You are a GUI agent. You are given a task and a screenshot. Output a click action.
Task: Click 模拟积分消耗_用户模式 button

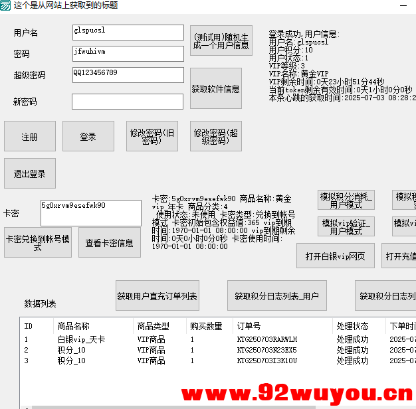346,201
